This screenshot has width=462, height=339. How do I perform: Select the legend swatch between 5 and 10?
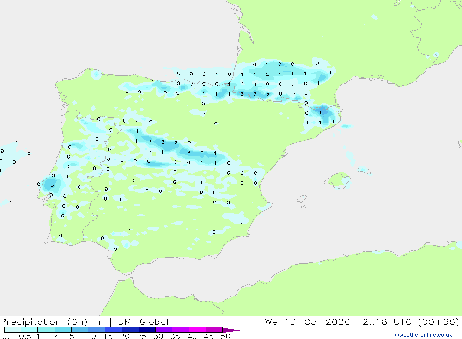click(80, 330)
